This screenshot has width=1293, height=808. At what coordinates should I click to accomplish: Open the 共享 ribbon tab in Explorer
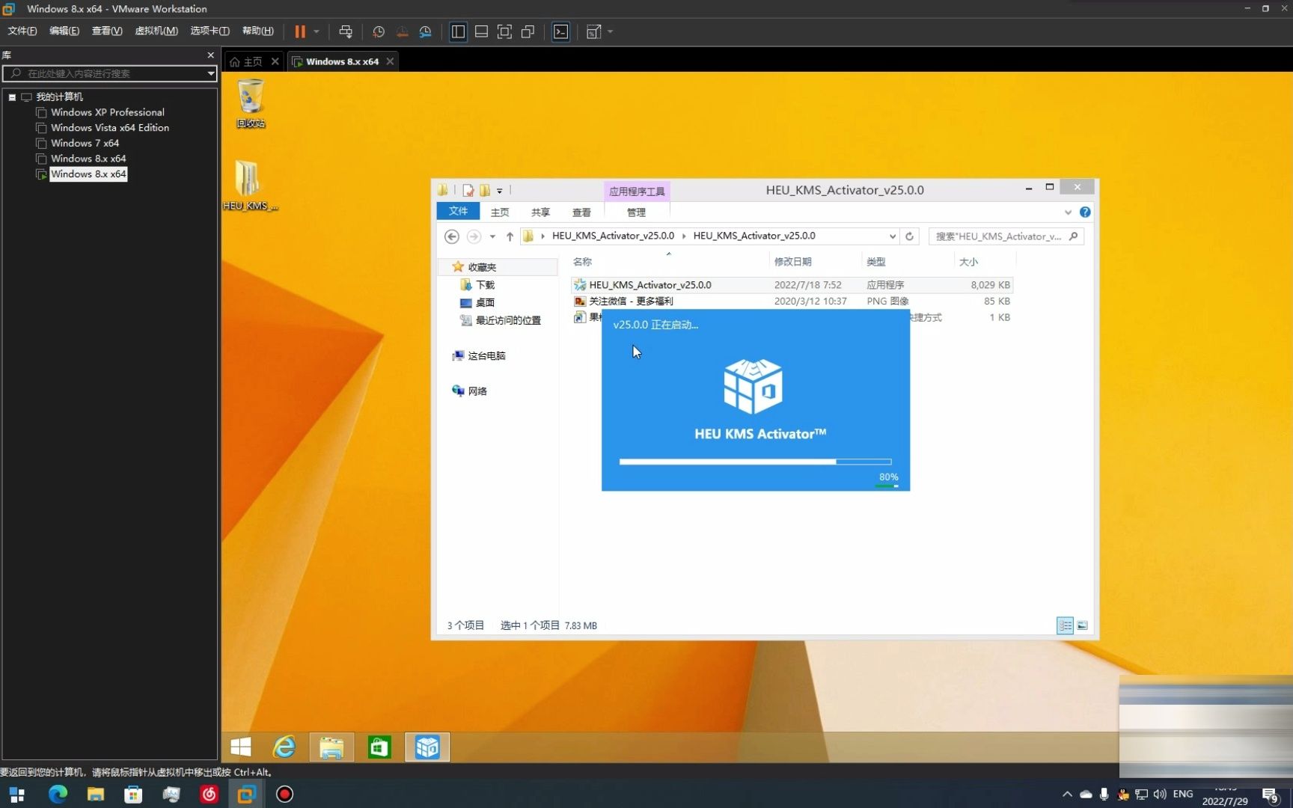[x=540, y=212]
